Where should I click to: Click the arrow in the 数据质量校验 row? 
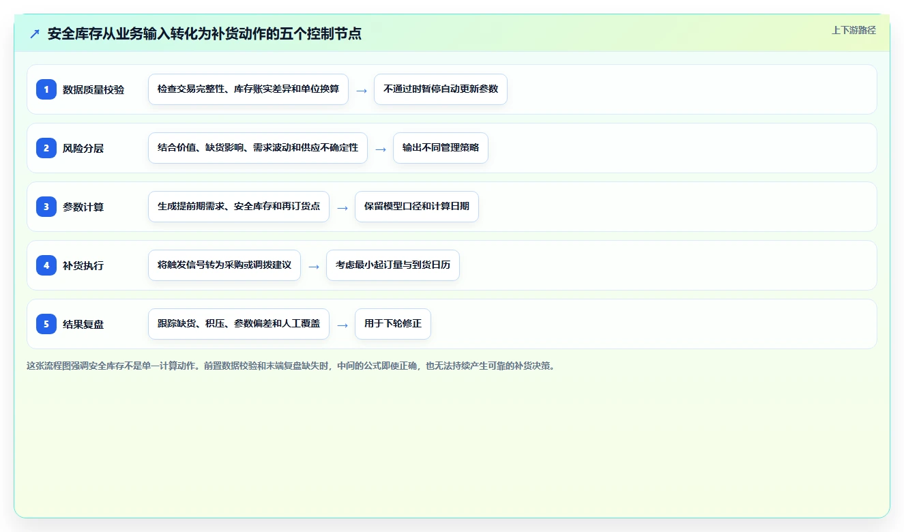pyautogui.click(x=362, y=90)
